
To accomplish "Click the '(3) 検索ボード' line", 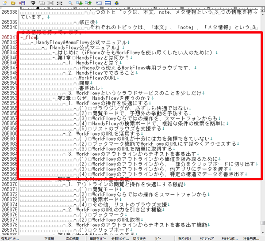I will click(99, 200).
